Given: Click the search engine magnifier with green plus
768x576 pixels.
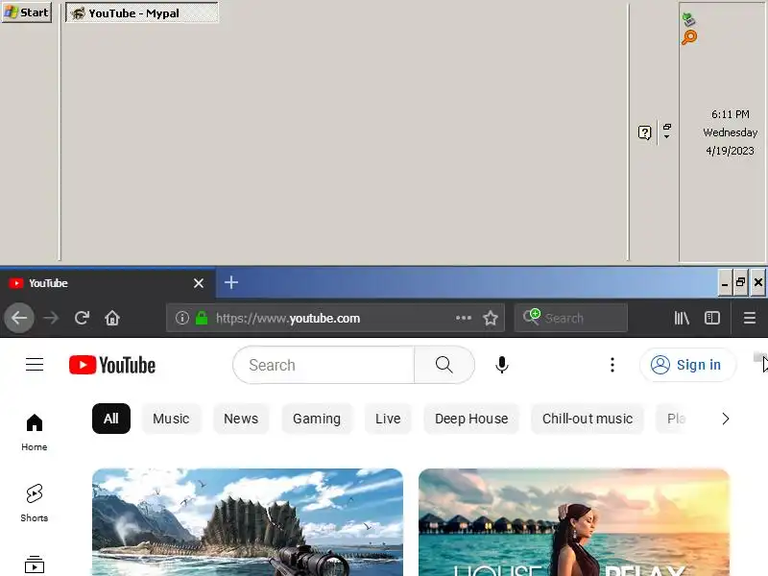Looking at the screenshot, I should (x=532, y=317).
